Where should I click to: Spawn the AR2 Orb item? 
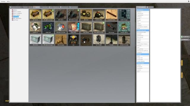point(86,15)
